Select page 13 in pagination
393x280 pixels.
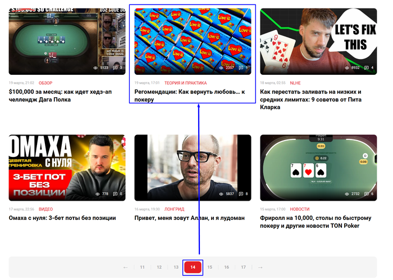click(x=176, y=267)
